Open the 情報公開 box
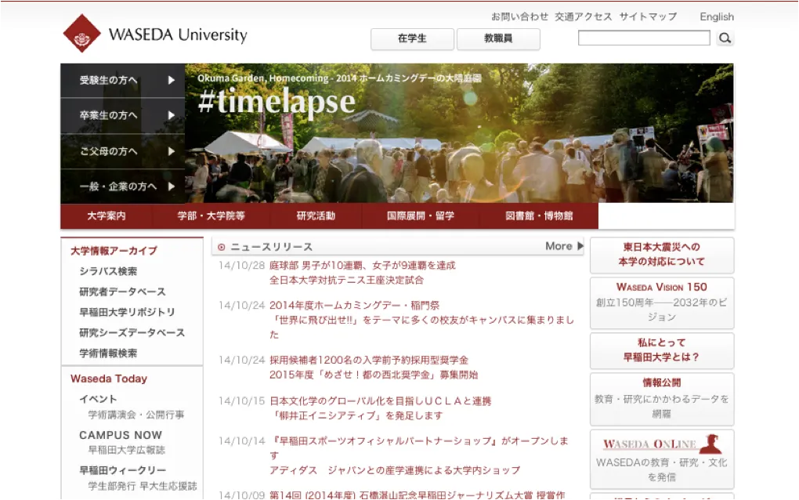 tap(662, 399)
